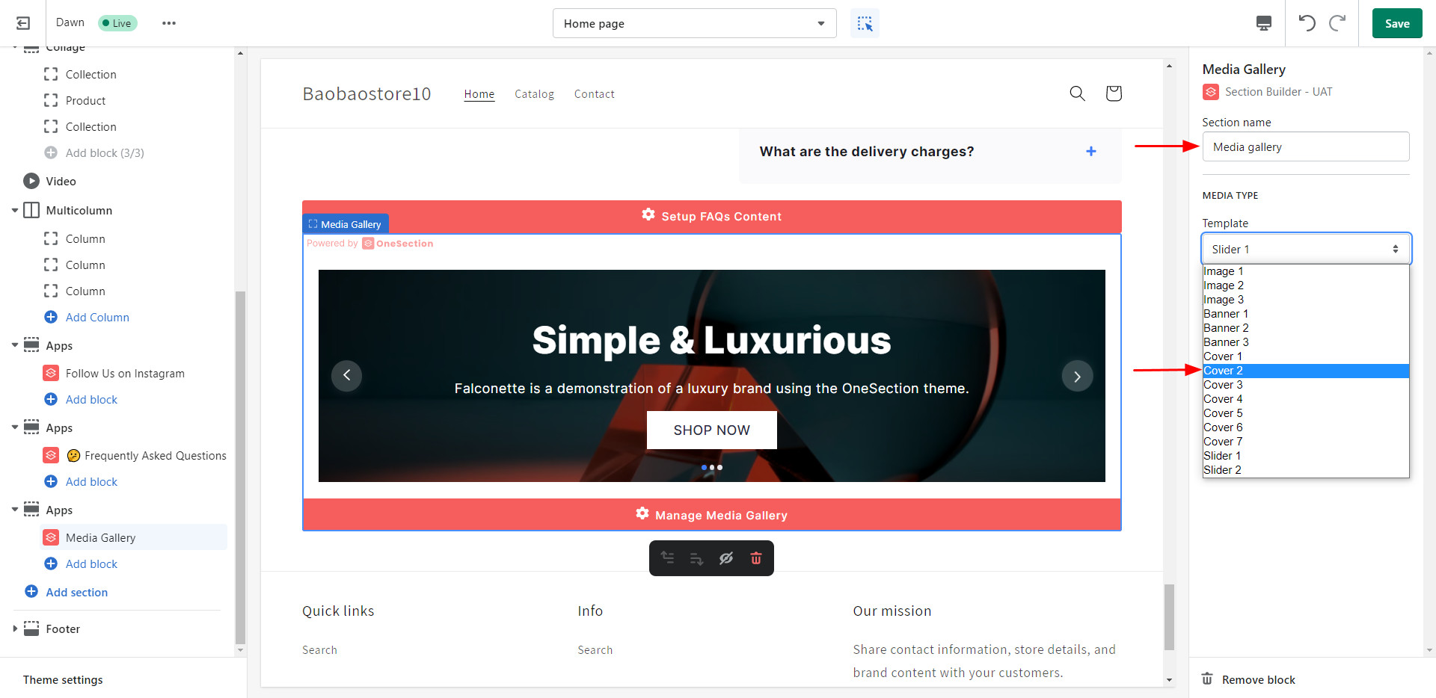
Task: Expand the delivery charges FAQ plus icon
Action: tap(1091, 152)
